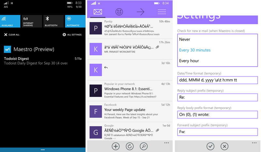The image size is (261, 152).
Task: Select Never for checking new e-mail
Action: (x=185, y=39)
